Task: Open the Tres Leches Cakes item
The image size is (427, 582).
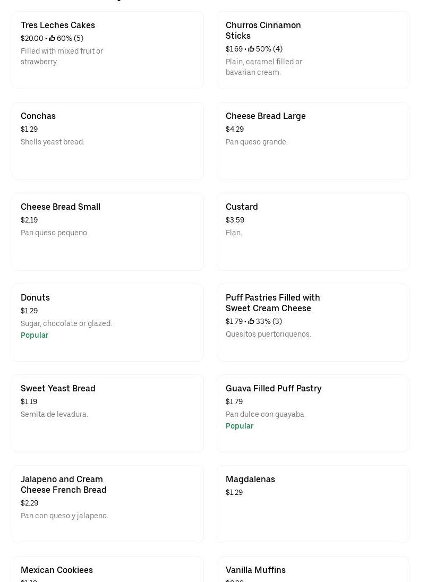Action: tap(58, 25)
